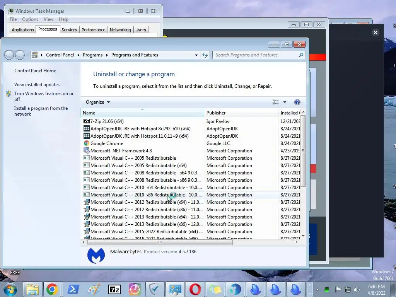Open Task Manager Help menu
This screenshot has height=297, width=396.
[63, 19]
